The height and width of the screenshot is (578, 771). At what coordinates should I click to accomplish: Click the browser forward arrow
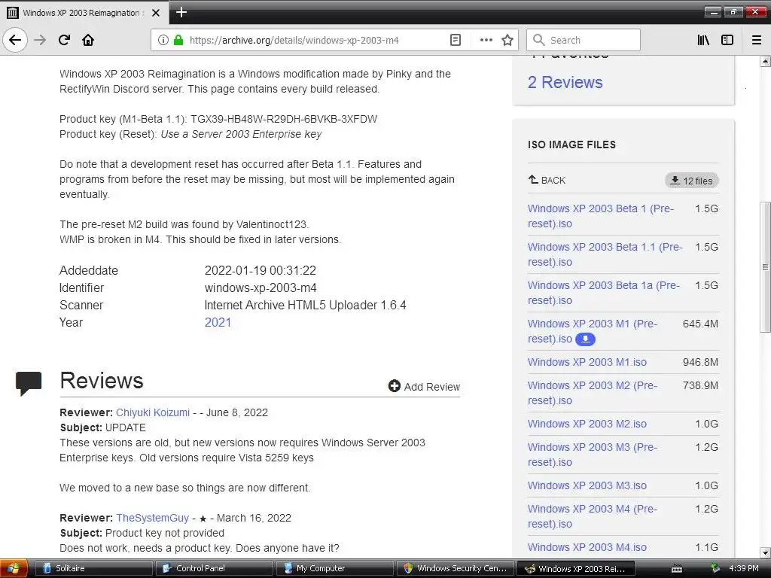(x=40, y=40)
